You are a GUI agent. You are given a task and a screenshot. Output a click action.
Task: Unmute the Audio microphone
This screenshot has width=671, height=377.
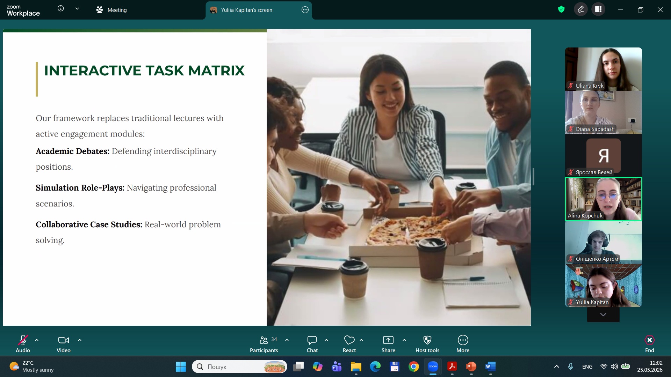tap(23, 344)
